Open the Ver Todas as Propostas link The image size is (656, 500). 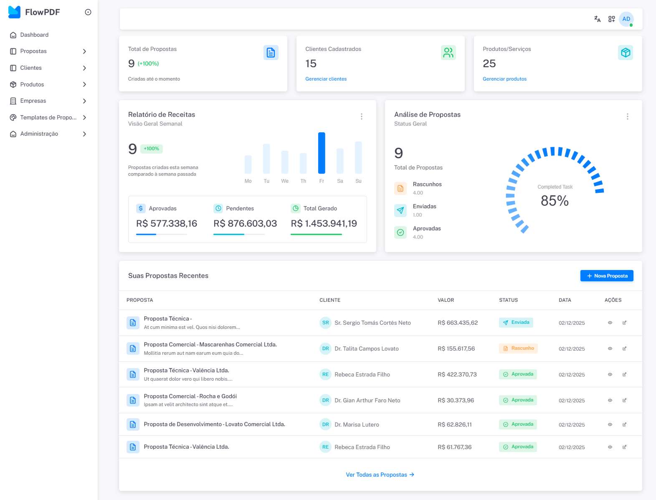pos(380,475)
